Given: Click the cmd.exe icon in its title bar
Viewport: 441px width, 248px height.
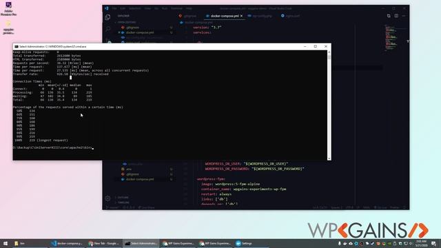Looking at the screenshot, I should 17,46.
